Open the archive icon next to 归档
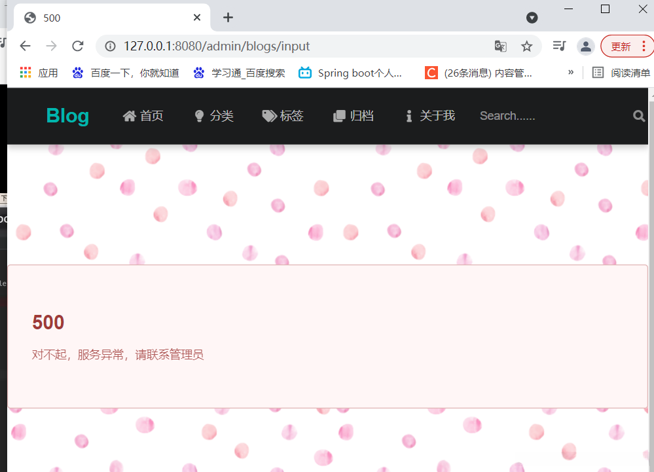654x472 pixels. click(338, 115)
